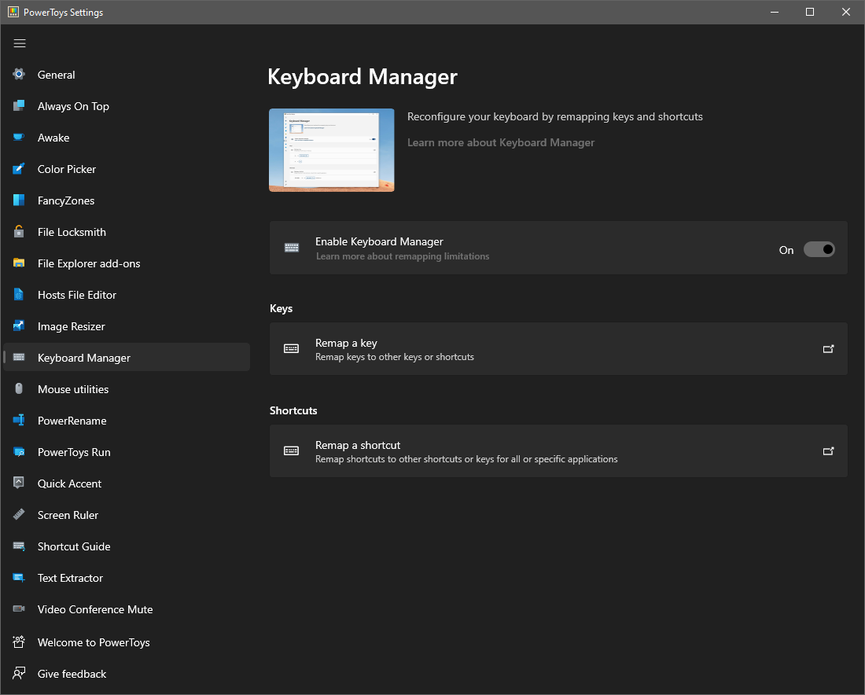The image size is (865, 695).
Task: Go to Quick Accent settings
Action: (127, 484)
